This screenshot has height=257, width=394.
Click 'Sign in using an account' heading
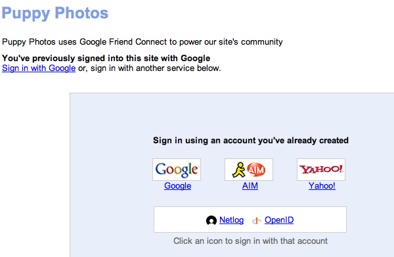(251, 140)
